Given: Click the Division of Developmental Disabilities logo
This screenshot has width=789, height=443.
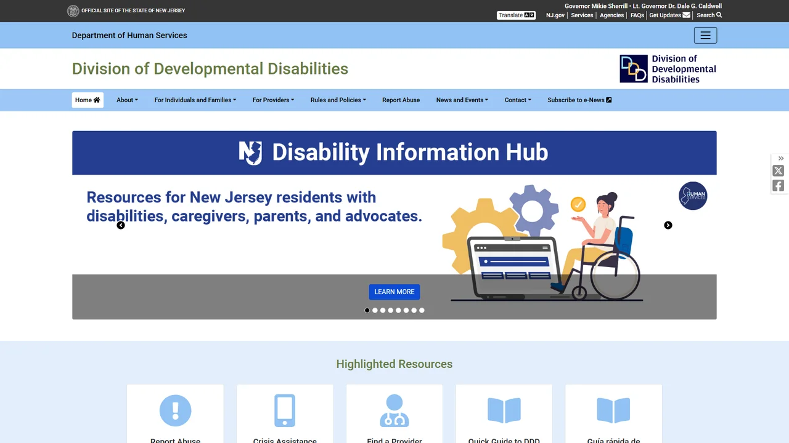Looking at the screenshot, I should [668, 68].
